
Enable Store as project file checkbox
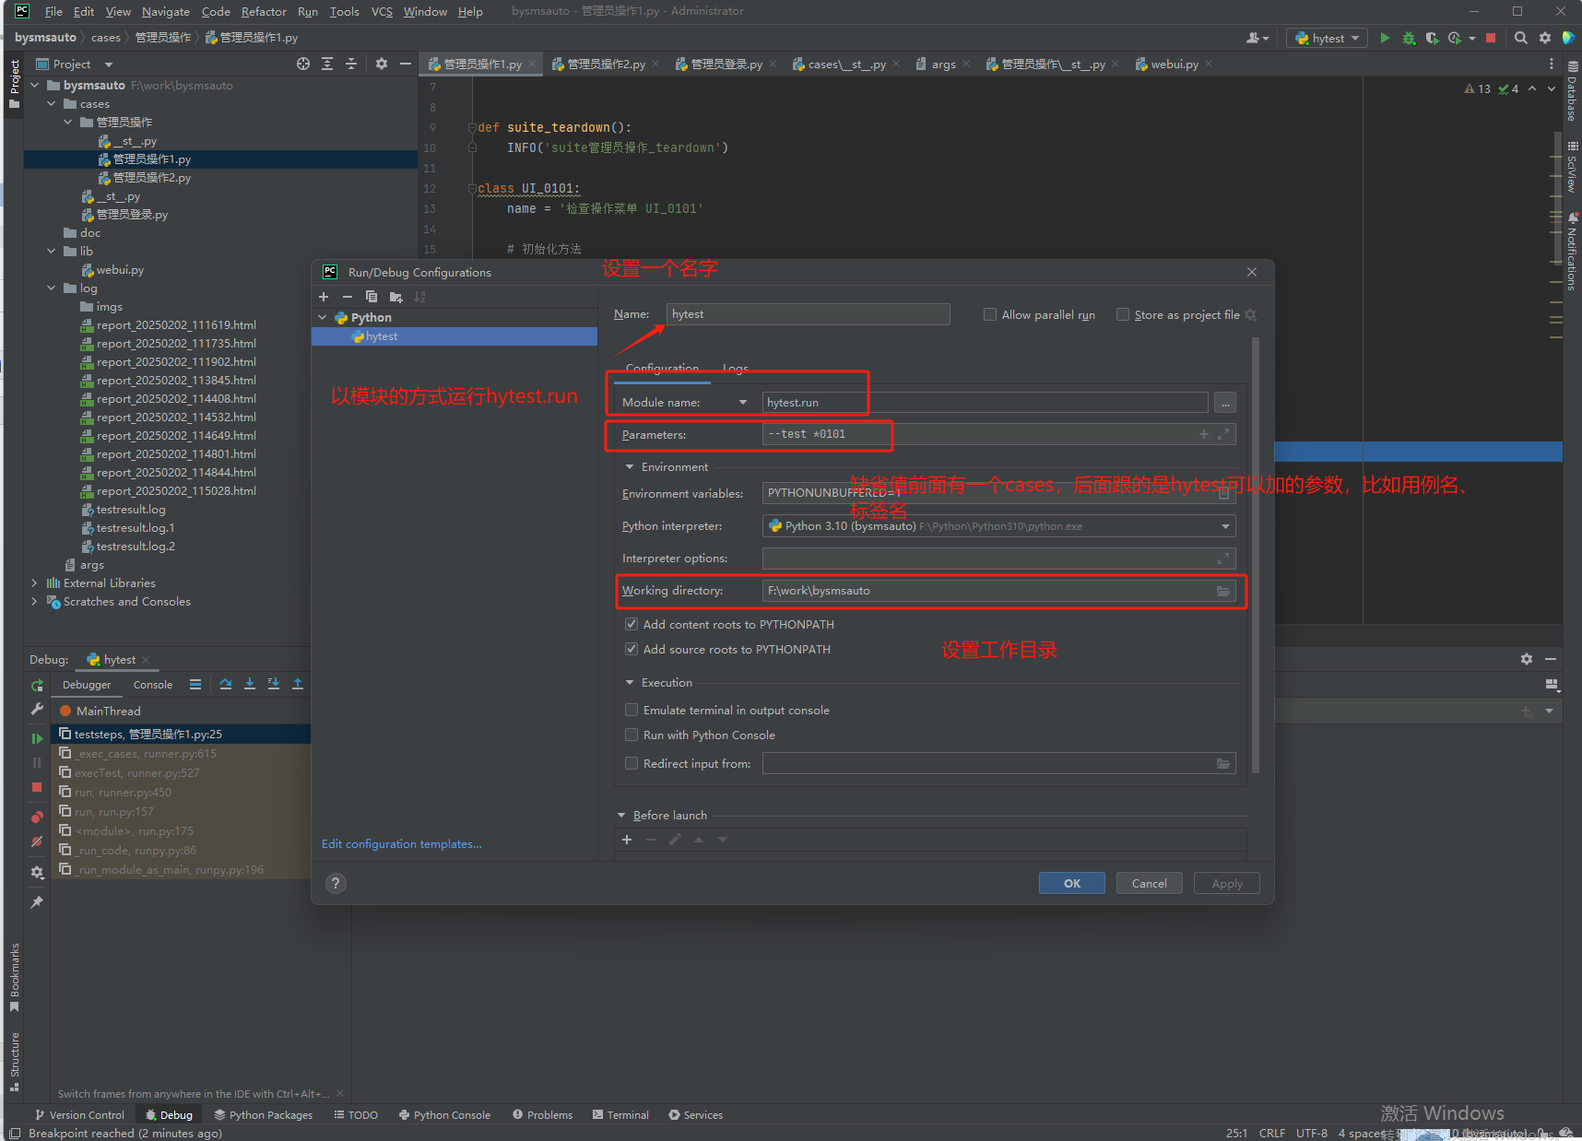pos(1123,314)
